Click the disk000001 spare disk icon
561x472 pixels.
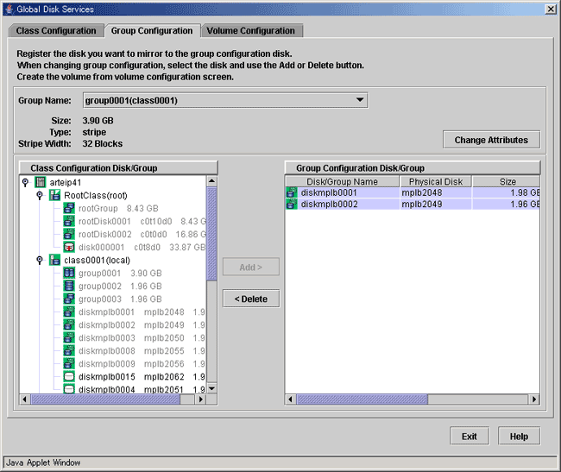69,247
